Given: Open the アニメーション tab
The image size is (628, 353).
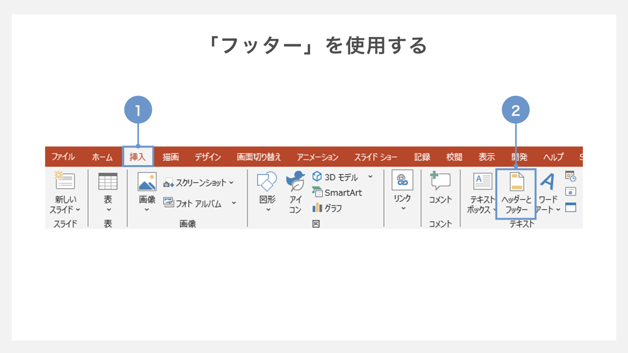Looking at the screenshot, I should coord(317,157).
